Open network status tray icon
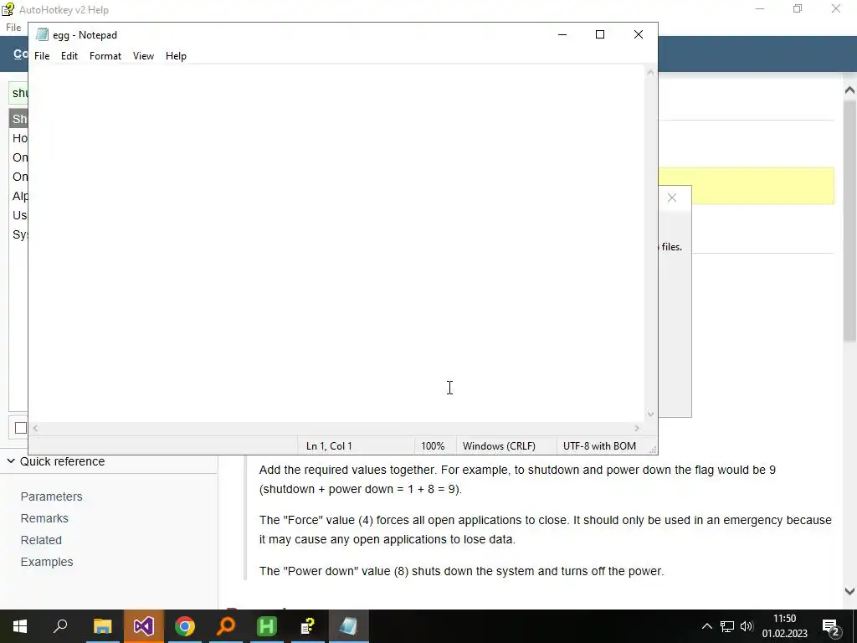Image resolution: width=857 pixels, height=643 pixels. tap(727, 626)
